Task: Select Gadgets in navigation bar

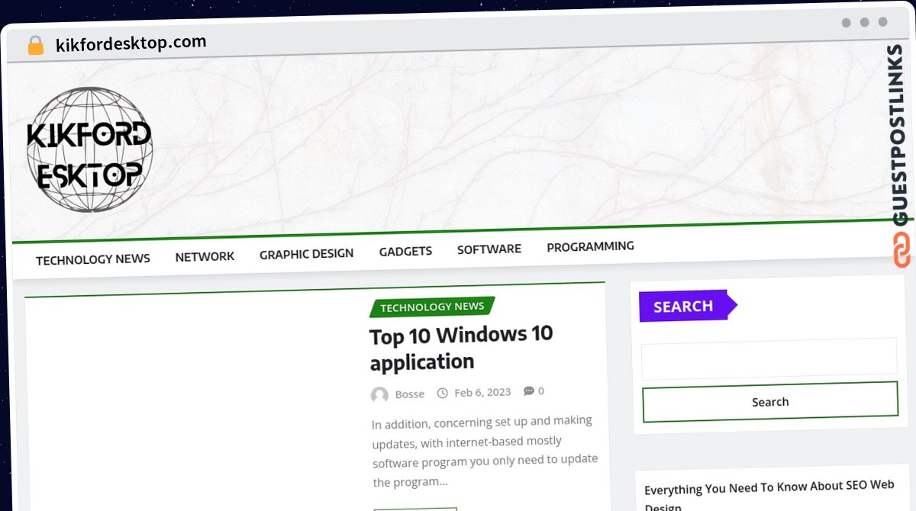Action: [405, 251]
